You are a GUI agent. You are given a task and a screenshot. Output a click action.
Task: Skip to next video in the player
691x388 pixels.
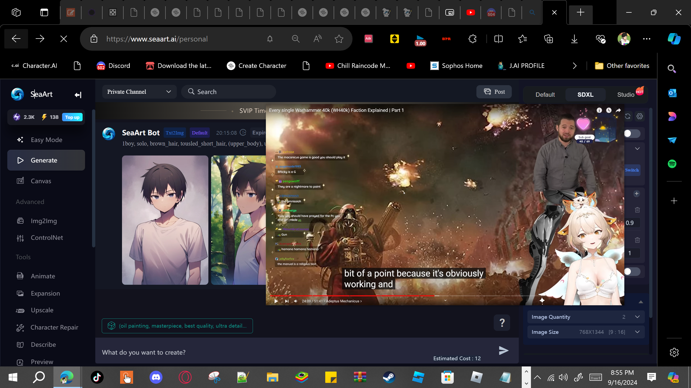[287, 301]
